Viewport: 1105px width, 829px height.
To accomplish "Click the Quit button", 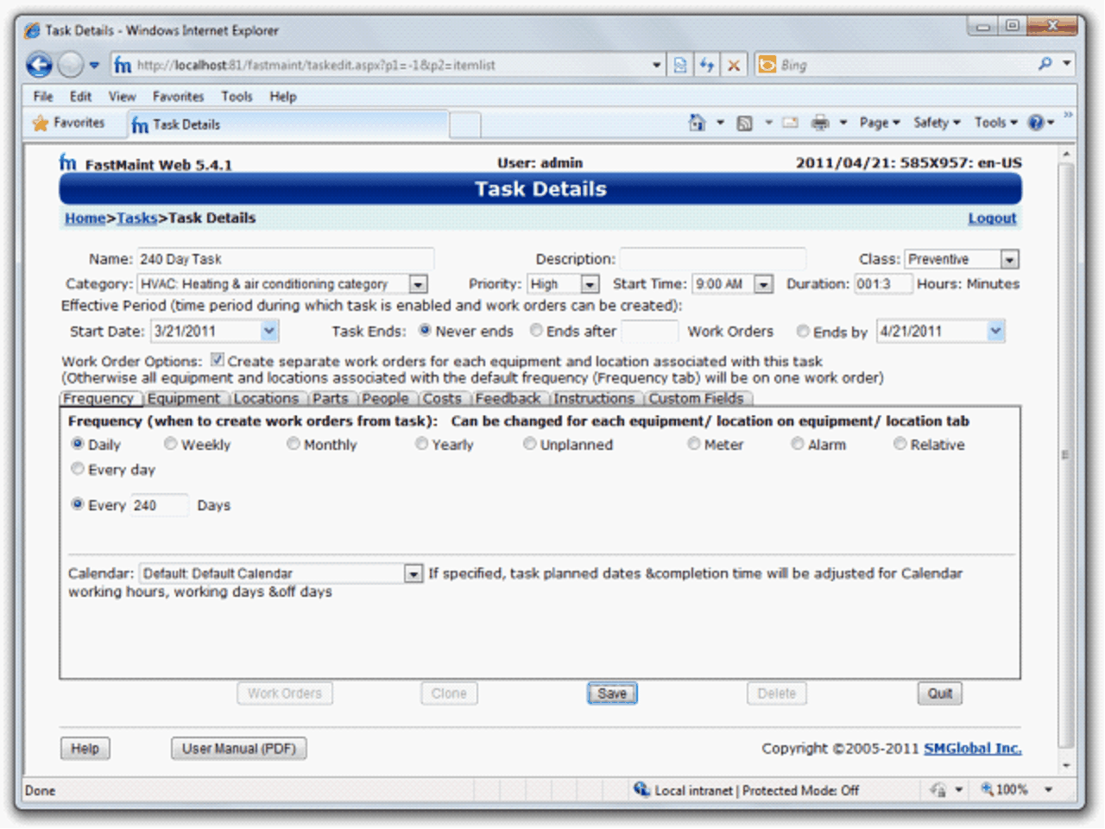I will [939, 693].
